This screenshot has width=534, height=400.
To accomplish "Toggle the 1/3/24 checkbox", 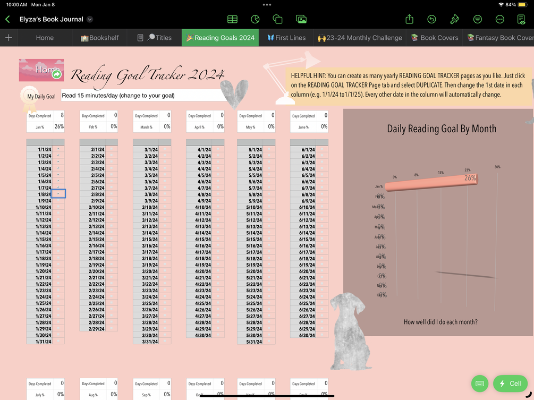I will 58,161.
